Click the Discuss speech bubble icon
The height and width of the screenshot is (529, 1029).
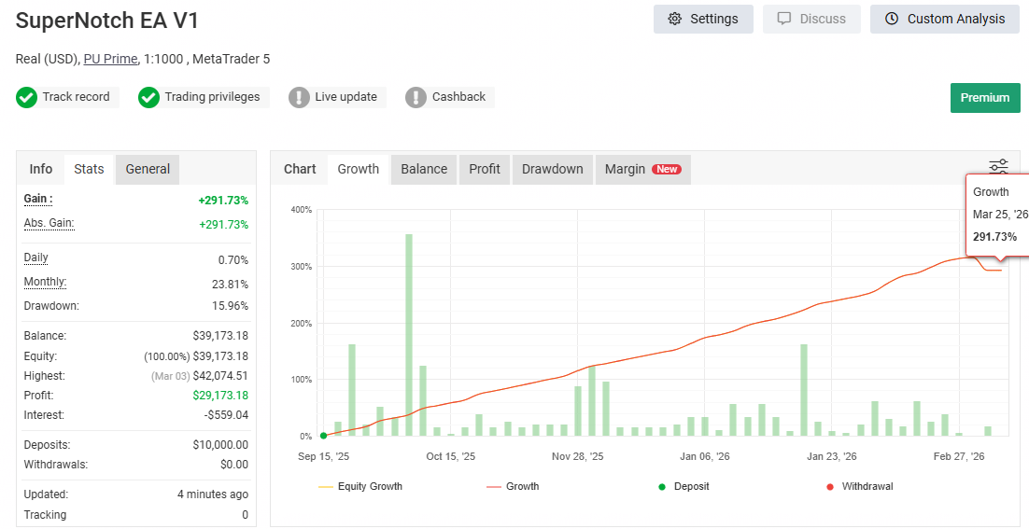(784, 19)
